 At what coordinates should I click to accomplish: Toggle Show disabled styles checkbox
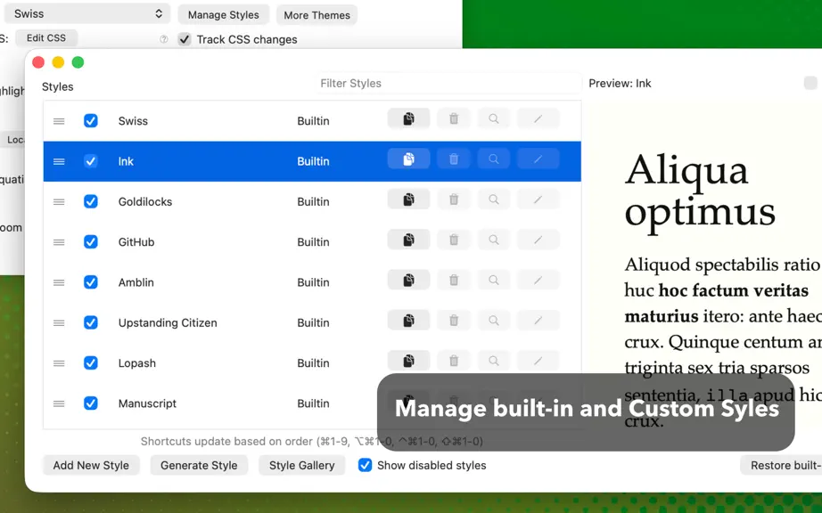365,465
